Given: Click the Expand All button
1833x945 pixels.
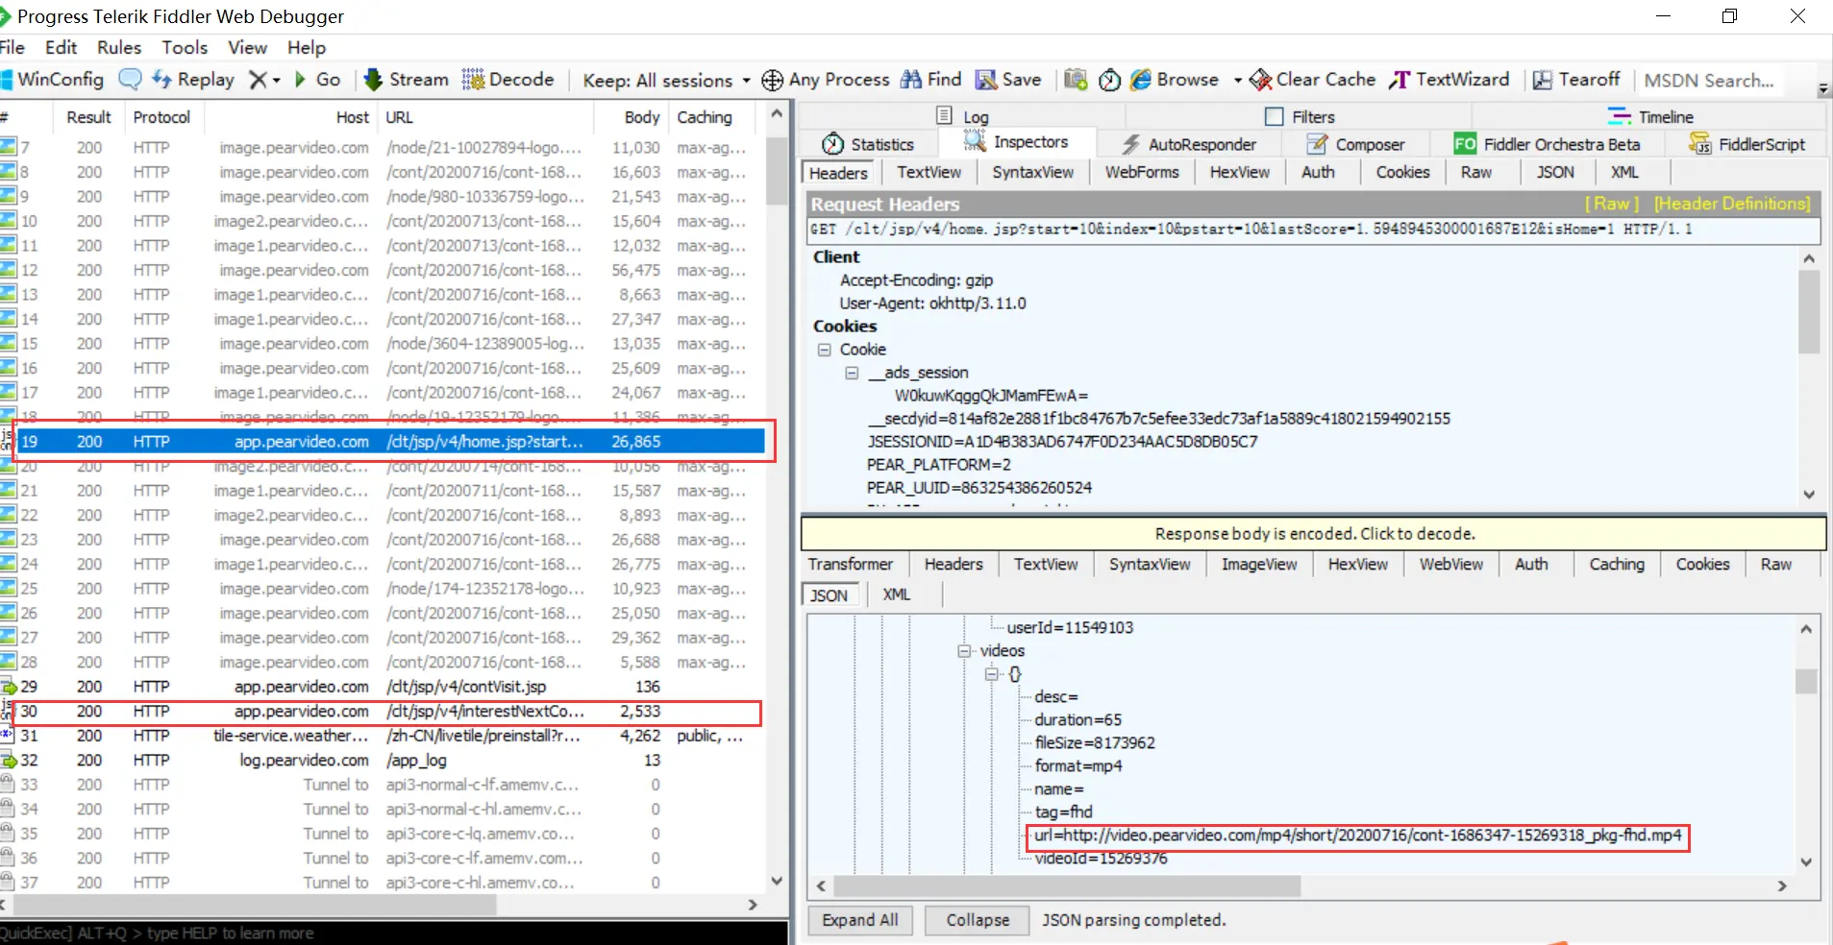Looking at the screenshot, I should point(860,920).
